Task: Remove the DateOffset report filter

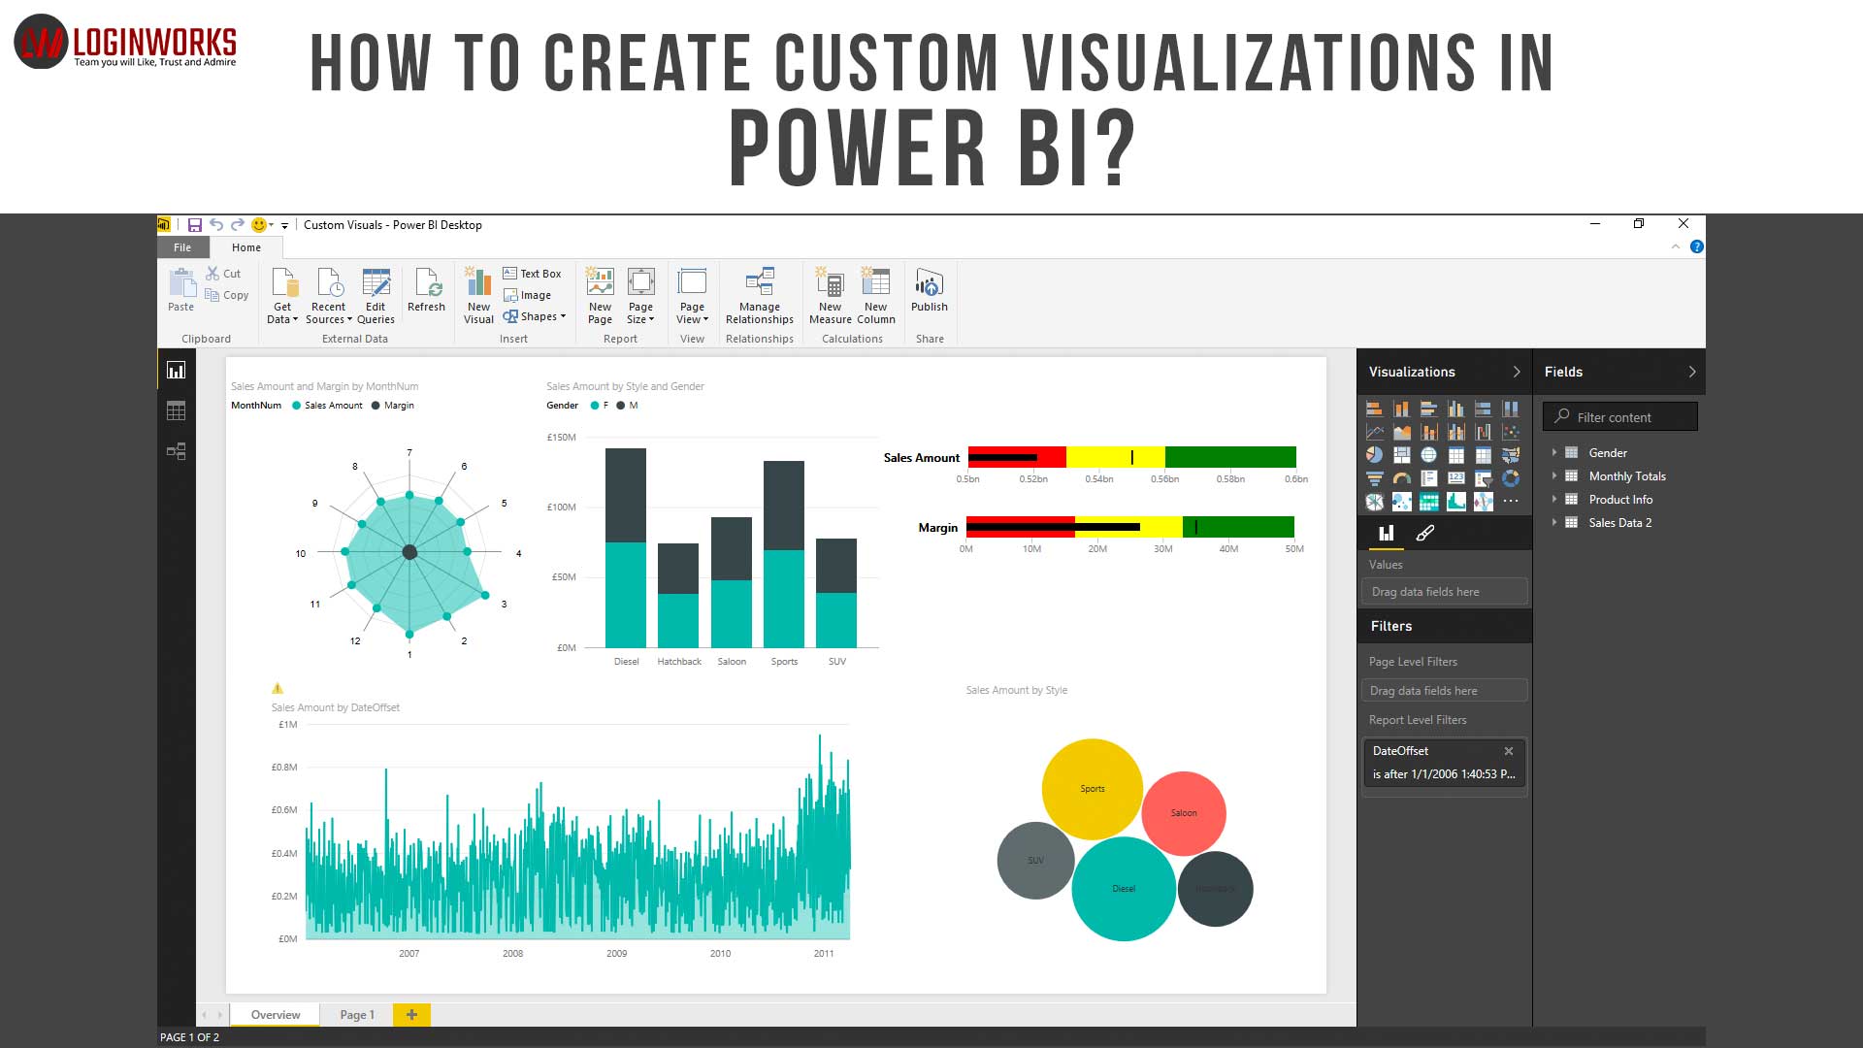Action: (1509, 751)
